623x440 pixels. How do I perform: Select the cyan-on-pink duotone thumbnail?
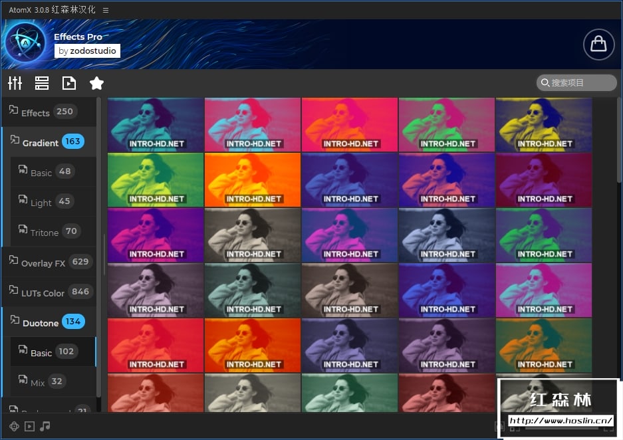pos(253,125)
